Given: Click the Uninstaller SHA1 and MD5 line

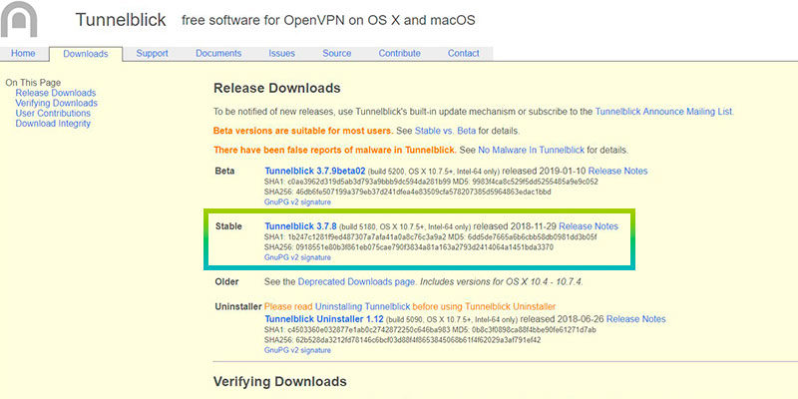Looking at the screenshot, I should click(430, 330).
